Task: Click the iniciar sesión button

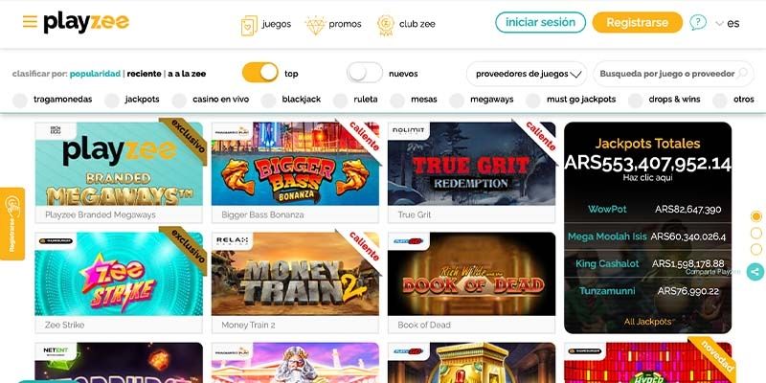Action: click(x=540, y=22)
